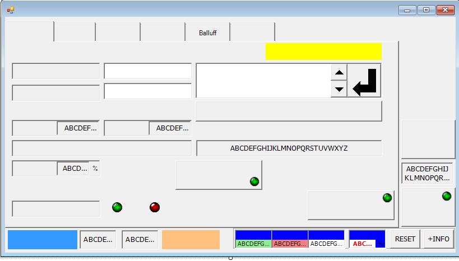This screenshot has height=261, width=459.
Task: Click the light blue box in bottom bar
Action: point(43,240)
